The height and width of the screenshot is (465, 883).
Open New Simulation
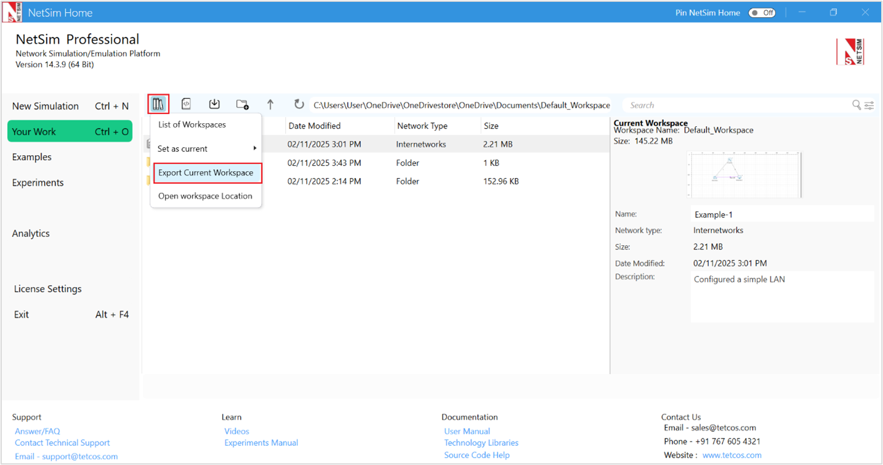(x=70, y=106)
